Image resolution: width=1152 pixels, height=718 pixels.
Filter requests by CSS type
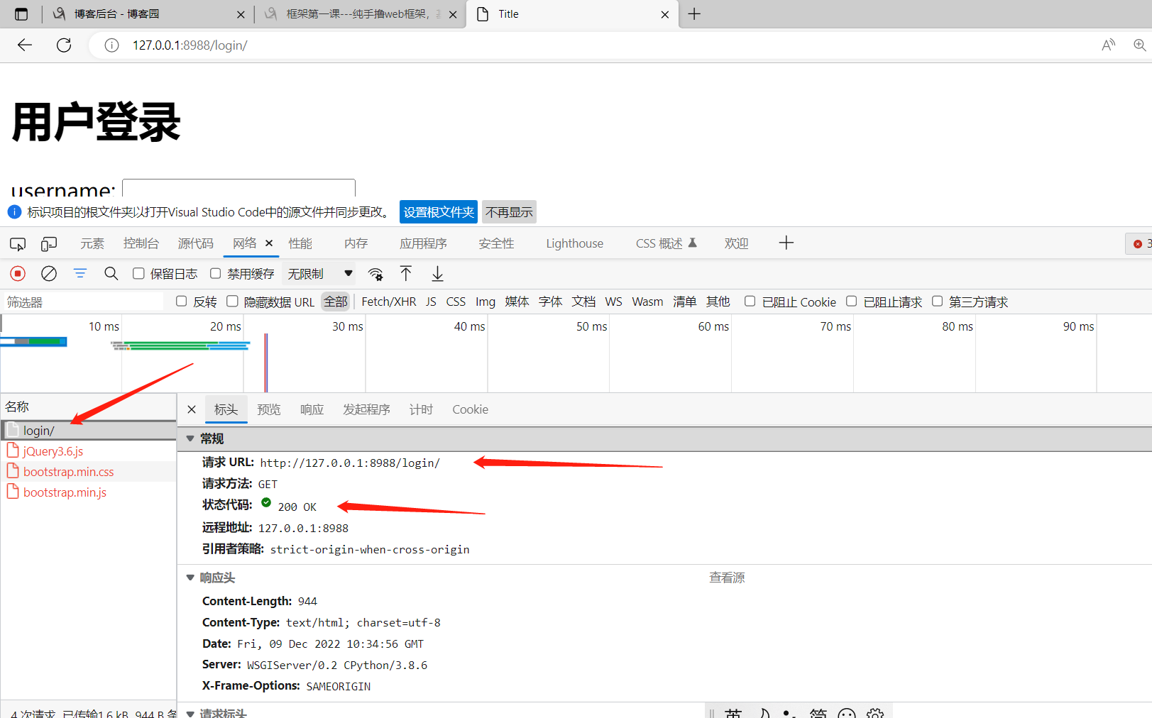[x=456, y=302]
